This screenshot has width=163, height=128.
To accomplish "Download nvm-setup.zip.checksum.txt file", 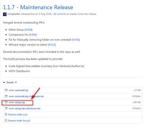I will coord(25,109).
